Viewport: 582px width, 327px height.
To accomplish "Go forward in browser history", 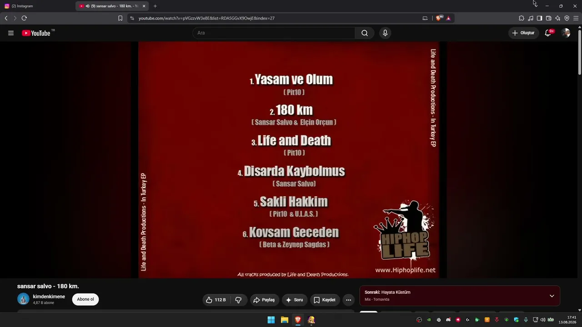I will point(15,18).
